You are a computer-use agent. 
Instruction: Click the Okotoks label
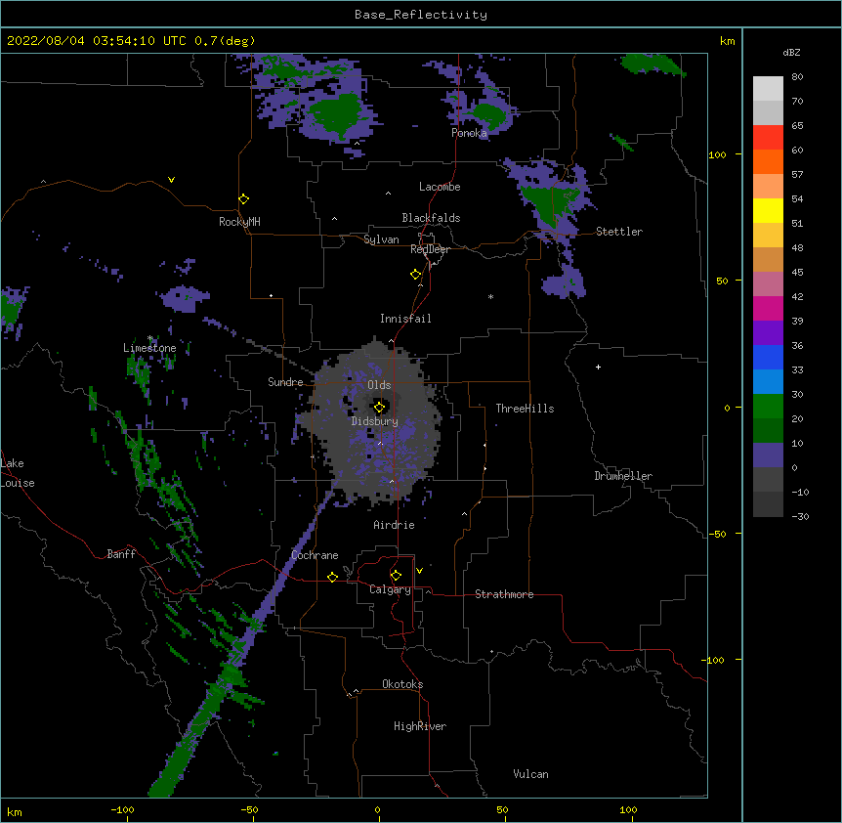(402, 684)
